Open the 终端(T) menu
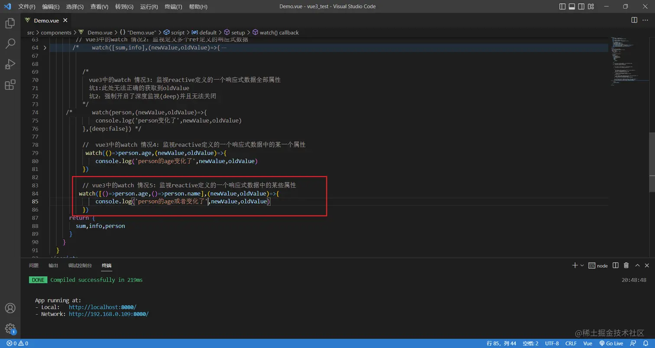 point(173,7)
